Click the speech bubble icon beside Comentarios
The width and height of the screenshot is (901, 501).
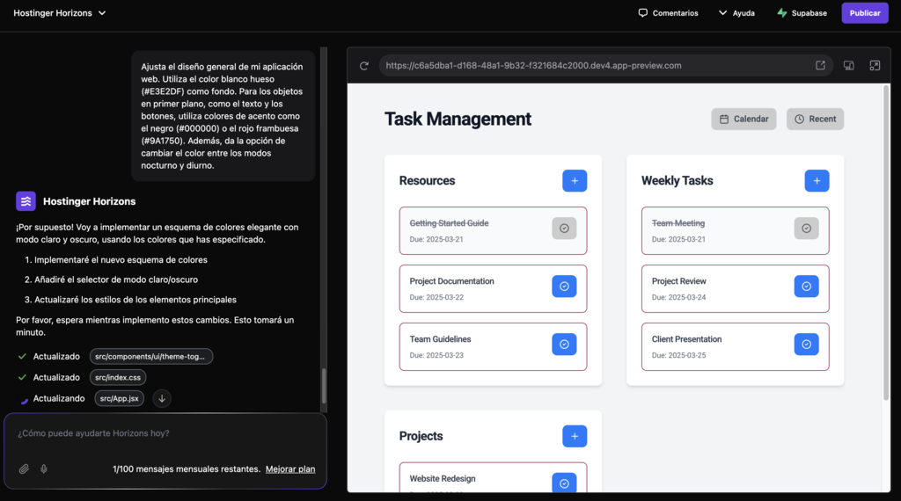point(643,12)
